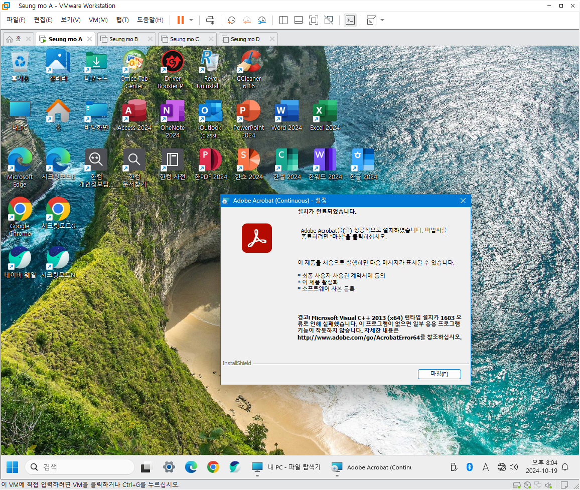Toggle thumbnail bar view icon

click(x=299, y=20)
